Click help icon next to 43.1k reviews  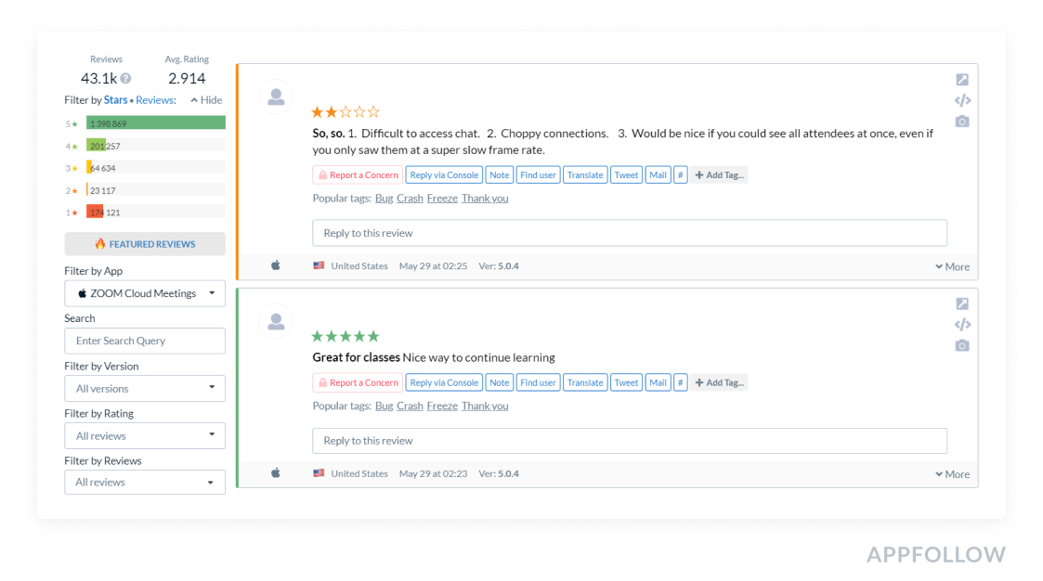tap(125, 79)
